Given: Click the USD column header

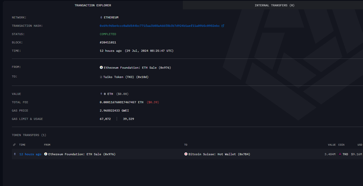Looking at the screenshot, I should point(360,145).
